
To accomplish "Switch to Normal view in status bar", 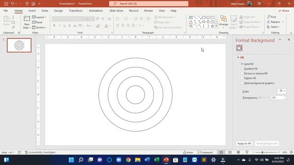I will [221, 152].
